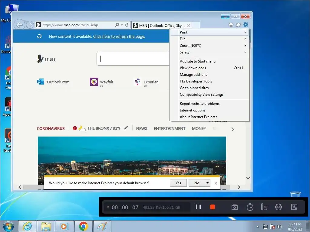Select the MSN | Outlook, Office tab
The width and height of the screenshot is (310, 232).
(x=162, y=25)
